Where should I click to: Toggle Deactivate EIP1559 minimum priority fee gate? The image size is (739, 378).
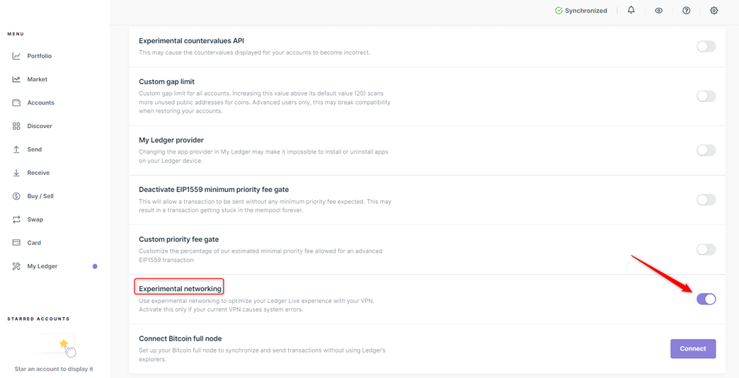pos(706,200)
